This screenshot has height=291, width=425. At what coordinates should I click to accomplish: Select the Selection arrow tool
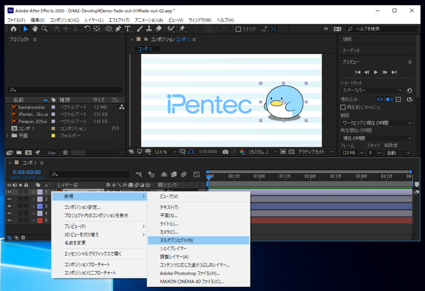(25, 29)
